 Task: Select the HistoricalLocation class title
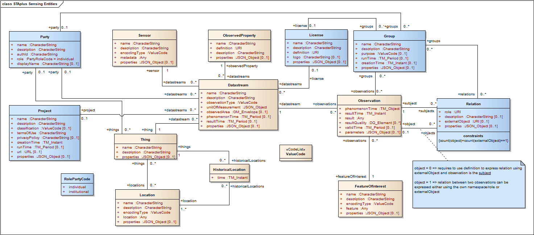pos(229,170)
